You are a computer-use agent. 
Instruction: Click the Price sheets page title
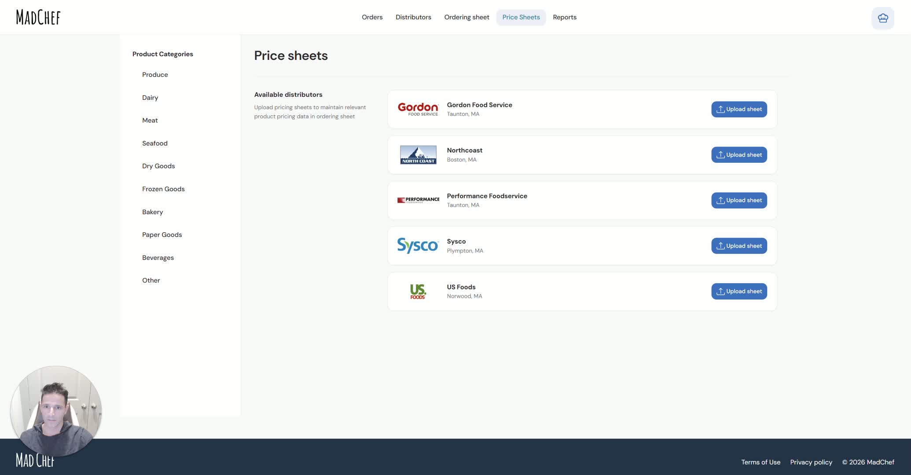click(x=291, y=55)
